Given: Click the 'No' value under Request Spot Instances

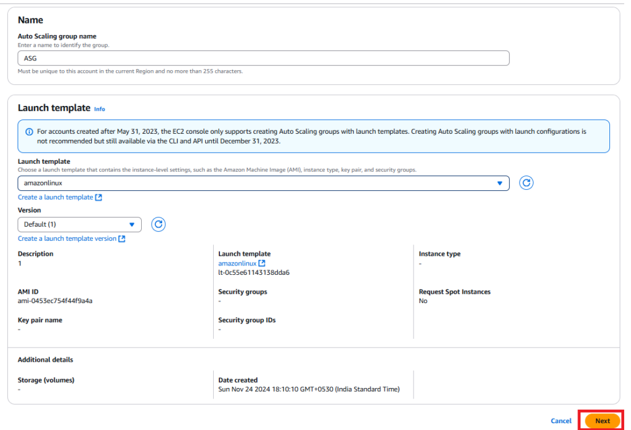Looking at the screenshot, I should tap(423, 301).
